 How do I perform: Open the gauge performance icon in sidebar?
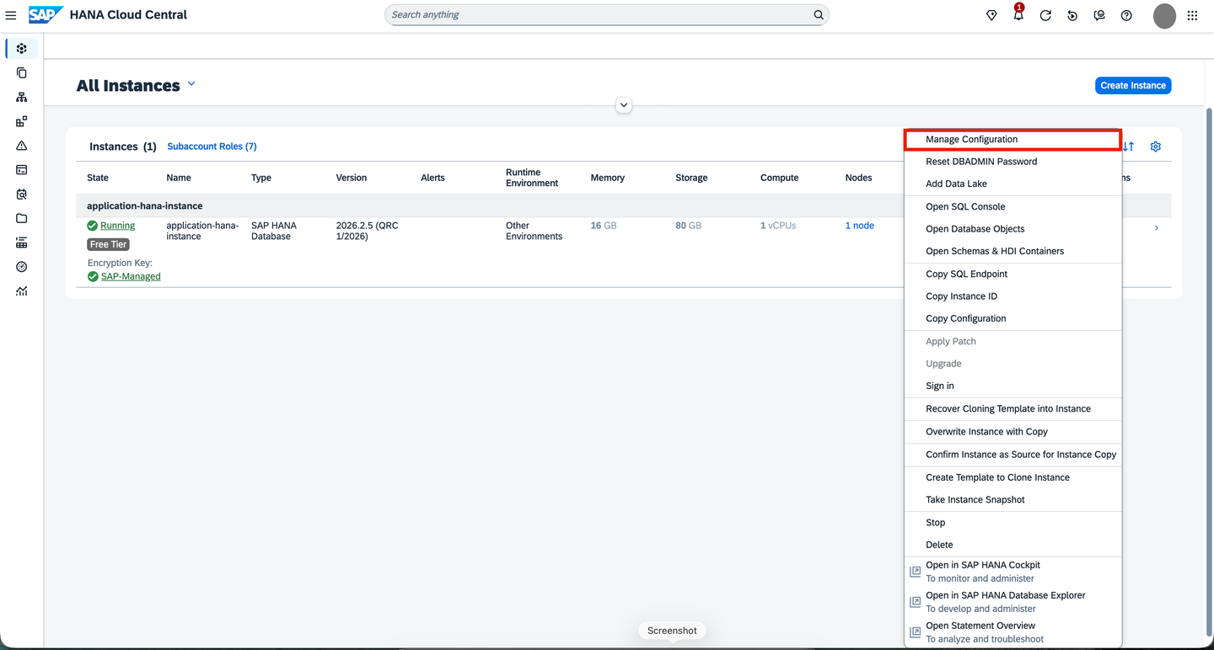[22, 267]
